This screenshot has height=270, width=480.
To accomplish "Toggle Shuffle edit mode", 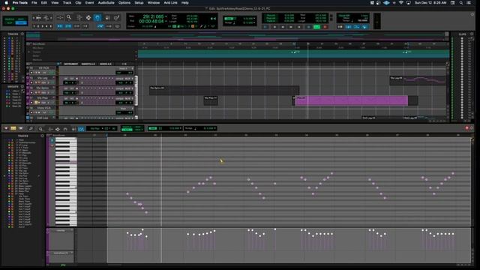I will click(9, 19).
